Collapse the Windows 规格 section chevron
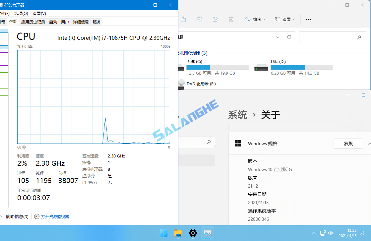 click(369, 144)
